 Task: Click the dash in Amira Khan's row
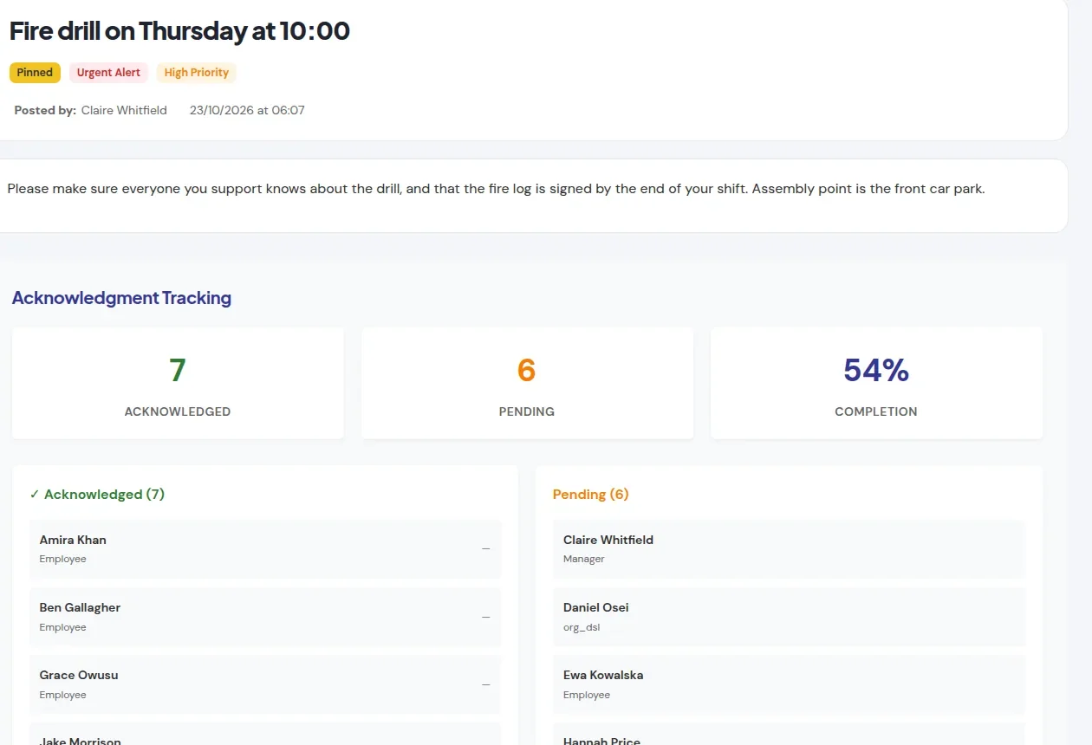486,549
